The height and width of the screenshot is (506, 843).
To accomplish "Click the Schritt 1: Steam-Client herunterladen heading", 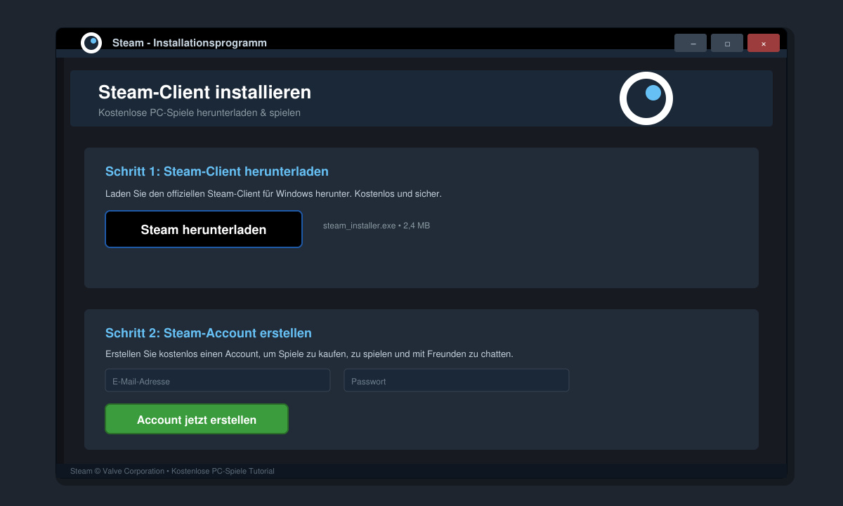I will (x=217, y=171).
